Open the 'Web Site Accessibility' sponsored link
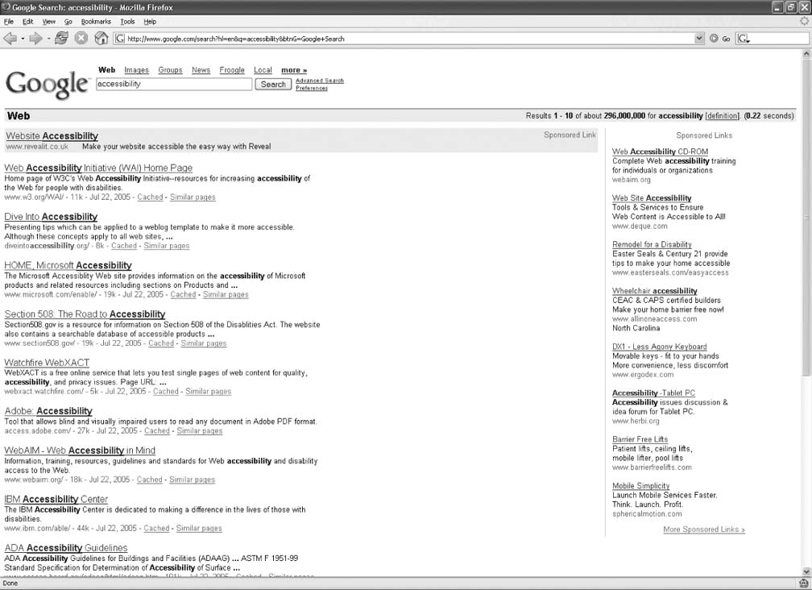Viewport: 812px width, 590px height. [652, 197]
